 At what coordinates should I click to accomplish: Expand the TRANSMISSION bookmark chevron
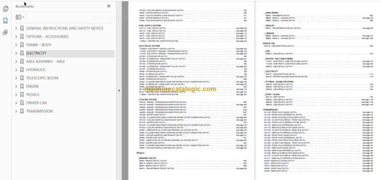pyautogui.click(x=16, y=111)
